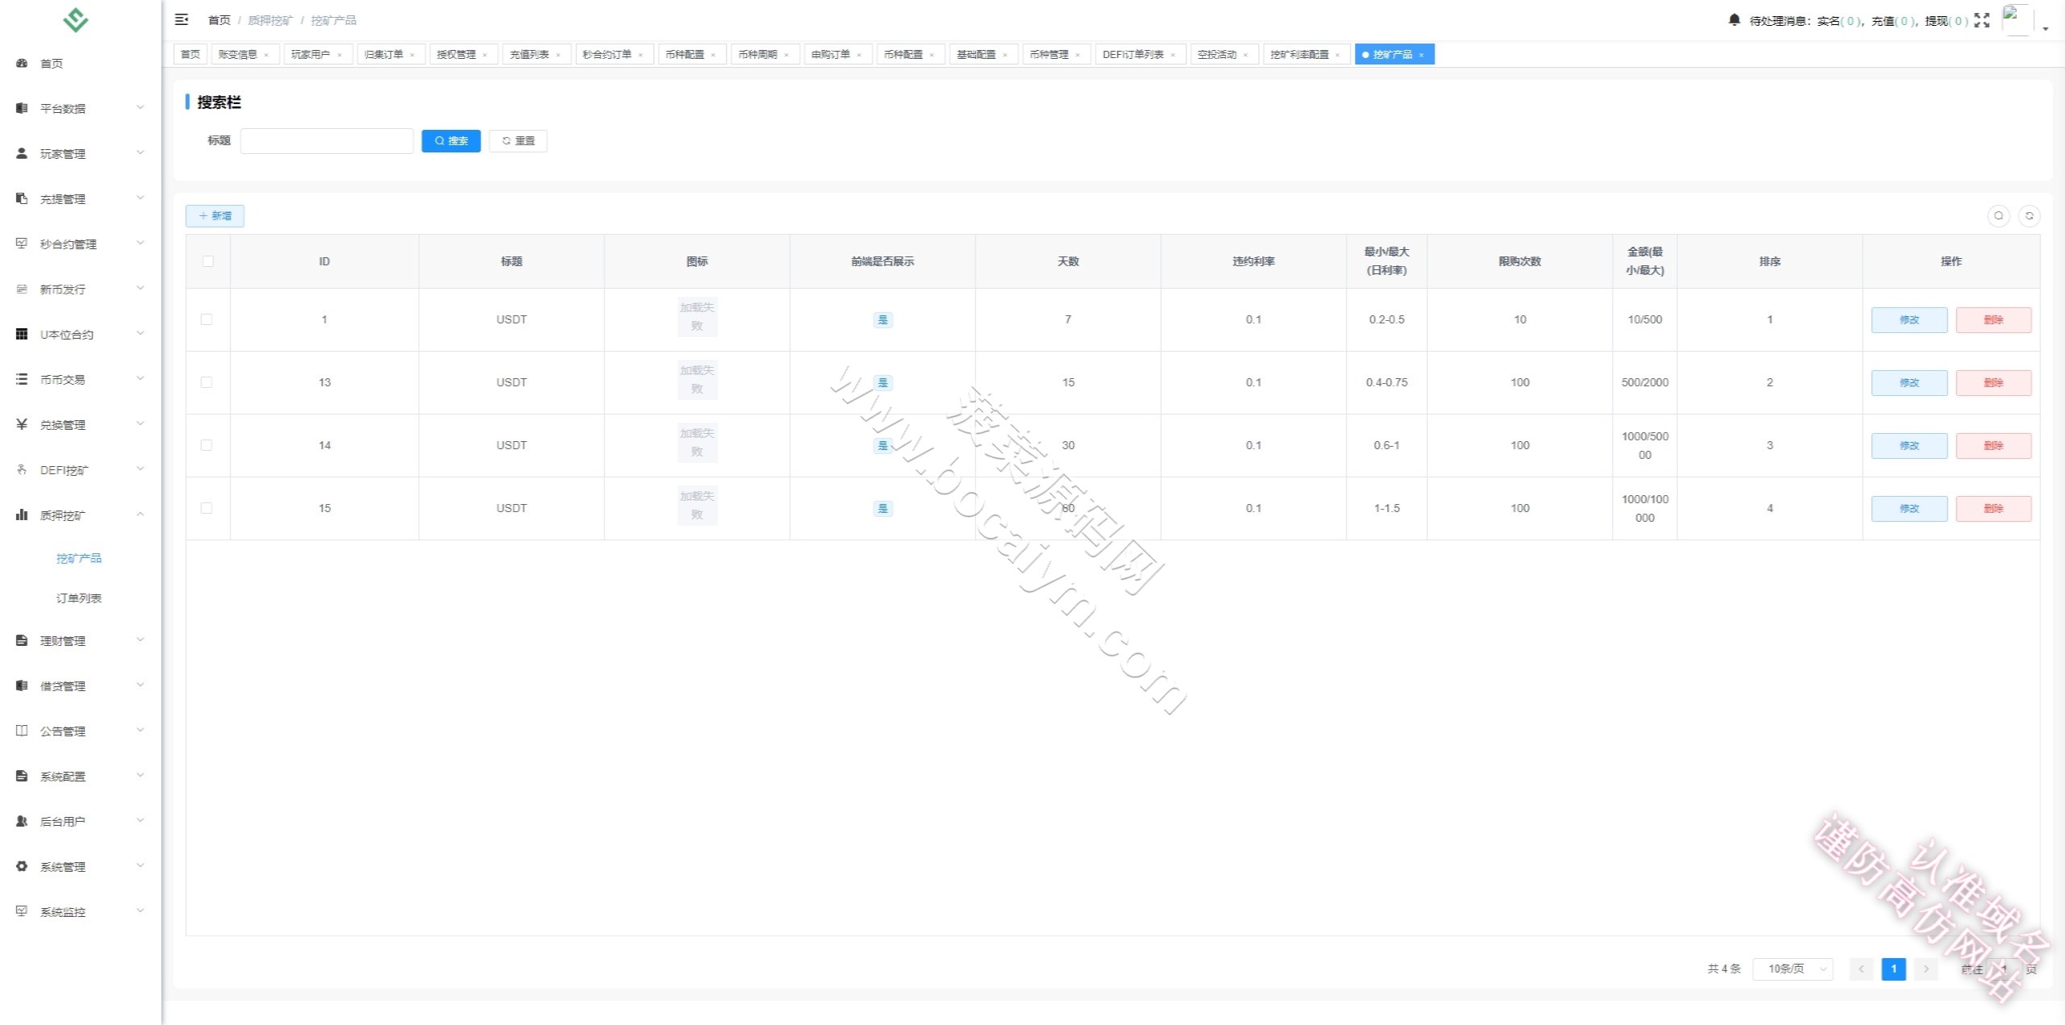The height and width of the screenshot is (1025, 2065).
Task: Click 修改 for the row with ID 1
Action: 1909,319
